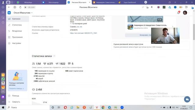Screen dimensions: 195x110
Task: Play the ad video preview
Action: click(x=145, y=19)
